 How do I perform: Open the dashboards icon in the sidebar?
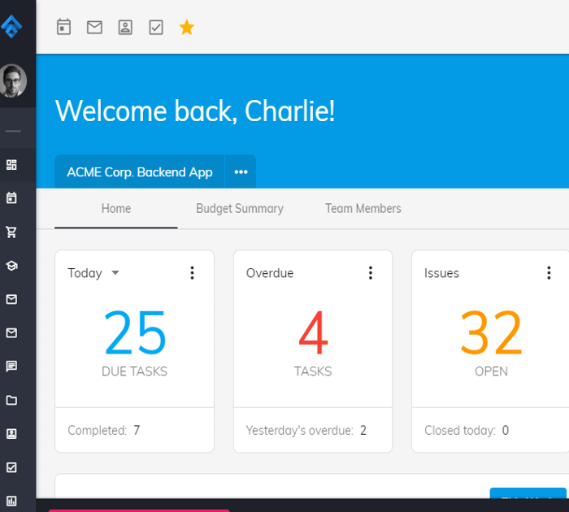pyautogui.click(x=11, y=165)
